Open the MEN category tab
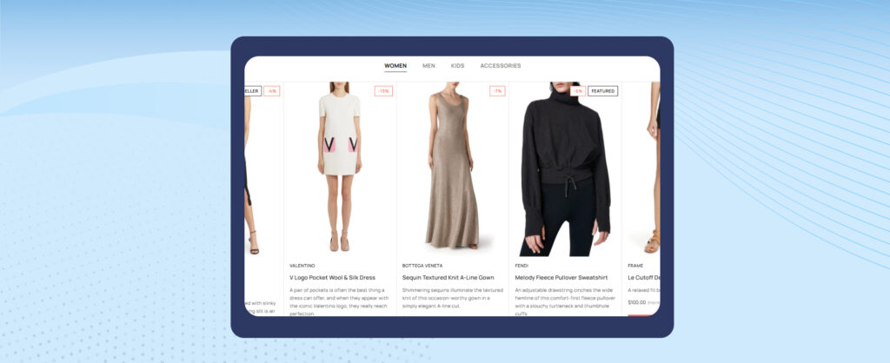 428,66
